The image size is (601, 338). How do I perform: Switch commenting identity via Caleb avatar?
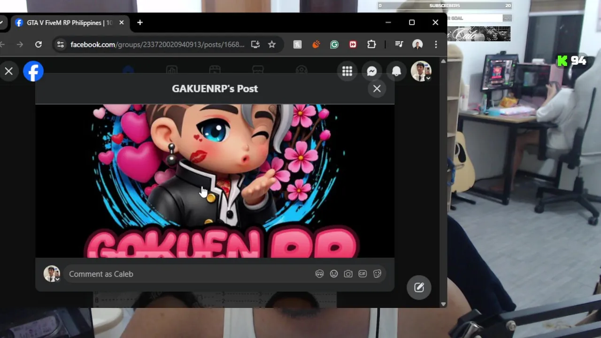tap(52, 274)
